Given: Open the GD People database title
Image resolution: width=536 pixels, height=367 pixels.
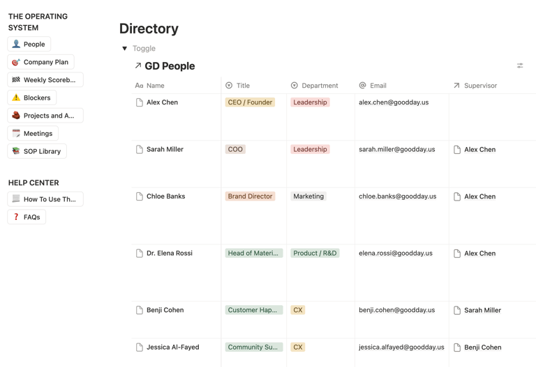Looking at the screenshot, I should click(x=170, y=66).
